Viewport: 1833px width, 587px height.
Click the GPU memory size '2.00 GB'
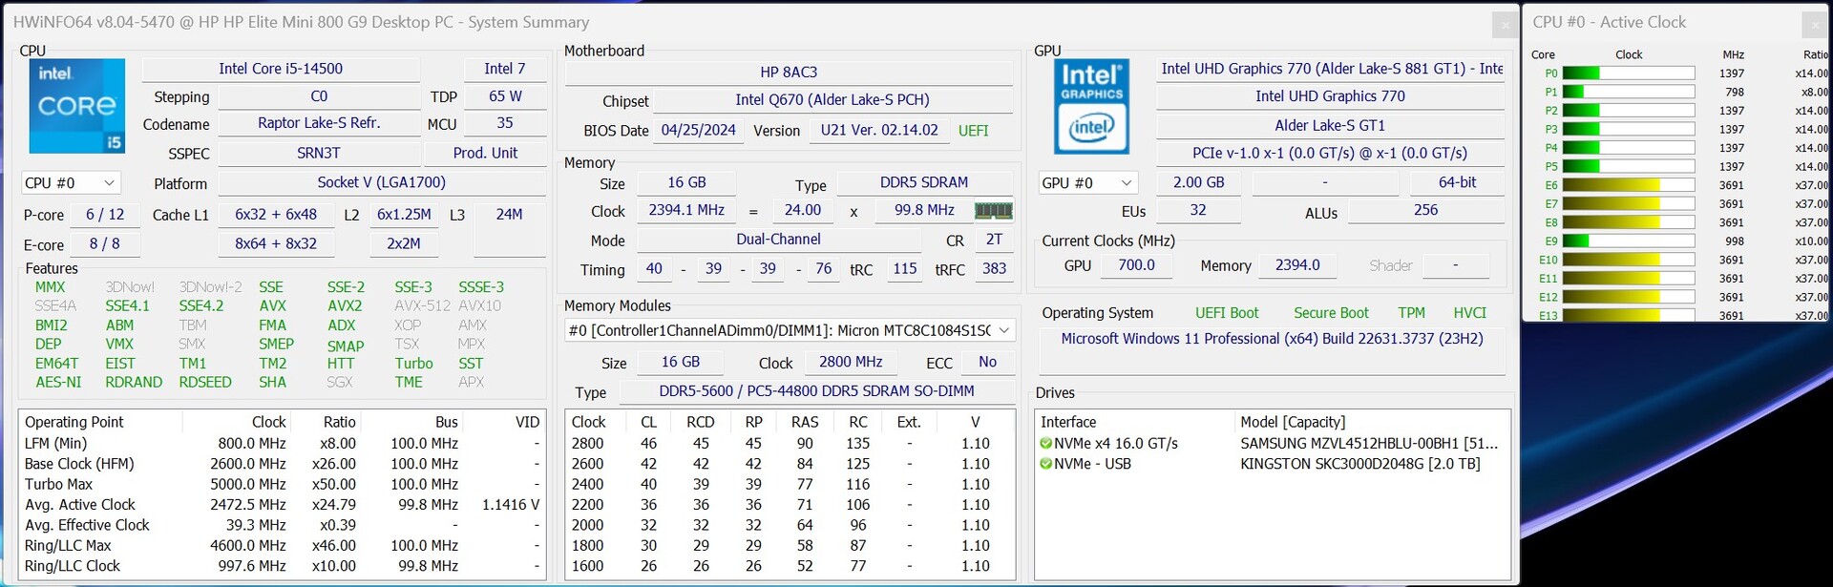coord(1198,182)
